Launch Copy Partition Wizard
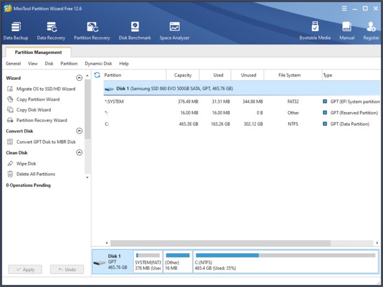The height and width of the screenshot is (287, 383). pos(38,99)
